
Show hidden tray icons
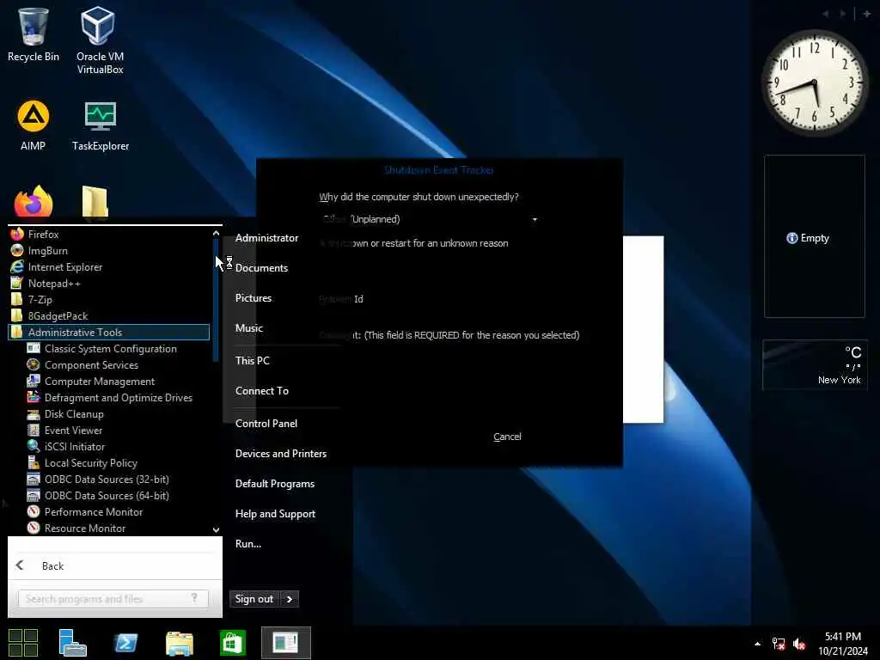[x=758, y=644]
